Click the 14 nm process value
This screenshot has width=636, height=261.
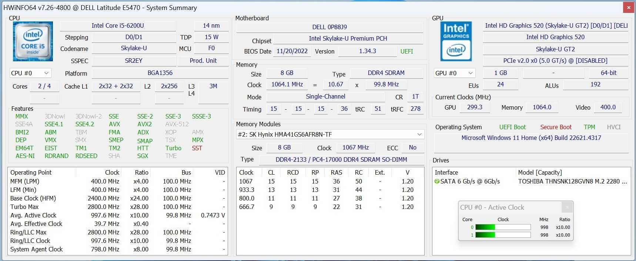pos(211,26)
